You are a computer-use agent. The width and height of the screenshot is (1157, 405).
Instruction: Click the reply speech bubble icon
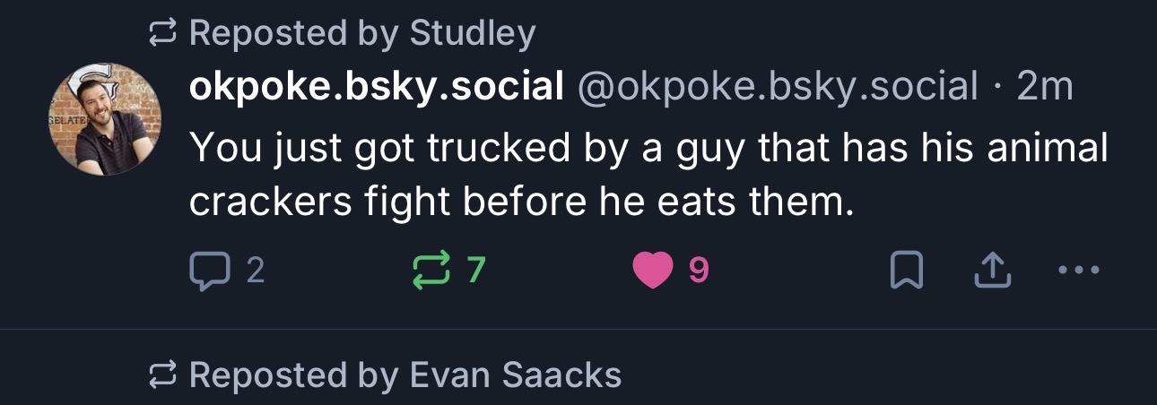[x=209, y=271]
